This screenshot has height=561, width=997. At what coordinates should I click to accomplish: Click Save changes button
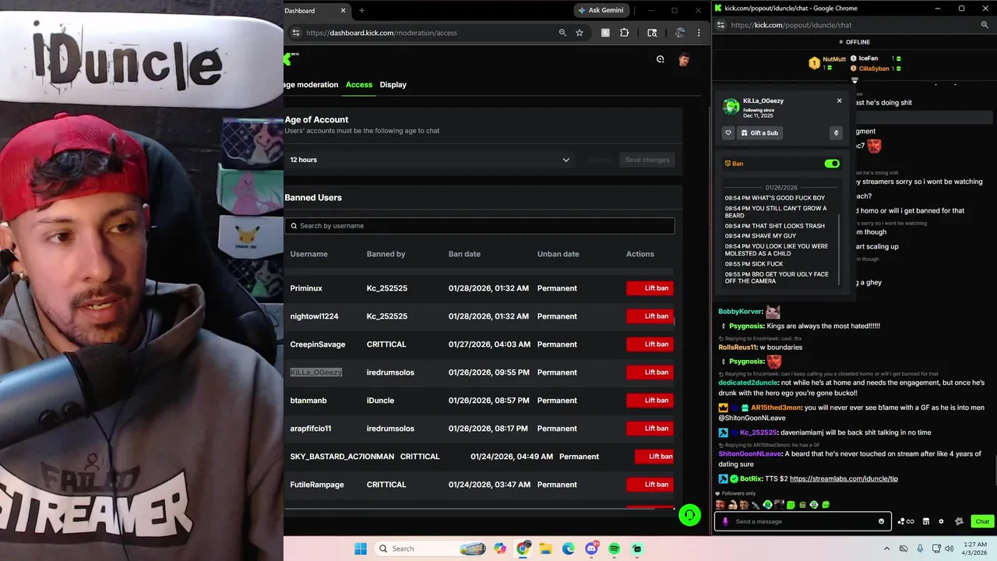[647, 160]
